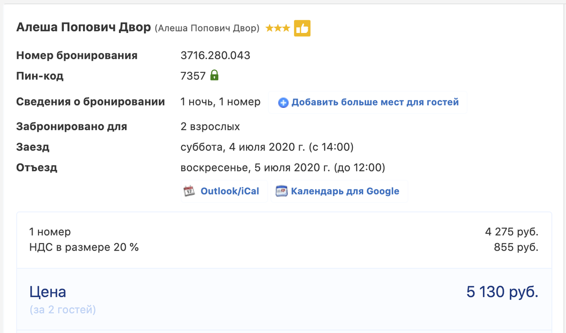566x333 pixels.
Task: Click the green lock icon beside PIN
Action: pos(214,75)
